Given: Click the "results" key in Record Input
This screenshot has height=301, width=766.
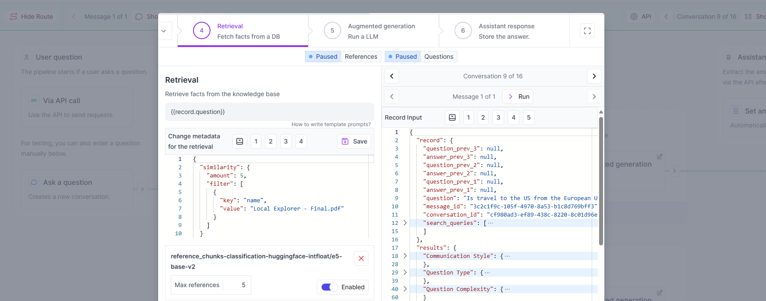Looking at the screenshot, I should [431, 247].
